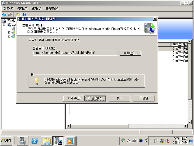Viewport: 194px width, 146px height.
Task: Click the Forward arrow toolbar icon
Action: pyautogui.click(x=9, y=15)
